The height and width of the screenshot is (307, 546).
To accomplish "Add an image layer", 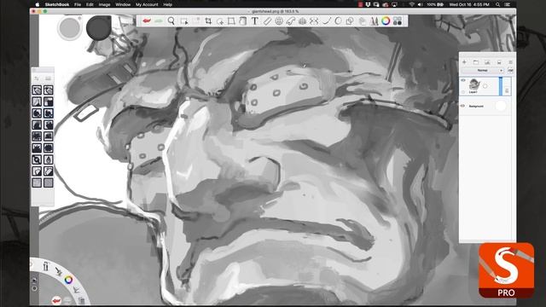I will point(487,62).
